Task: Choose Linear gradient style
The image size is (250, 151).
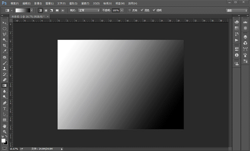Action: click(x=40, y=10)
